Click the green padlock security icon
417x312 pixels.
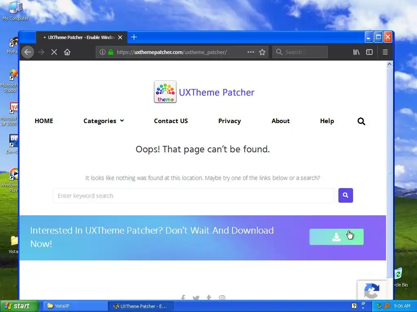111,52
